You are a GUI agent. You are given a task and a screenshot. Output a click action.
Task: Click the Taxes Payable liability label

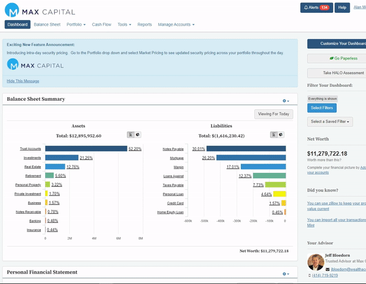[x=173, y=185]
